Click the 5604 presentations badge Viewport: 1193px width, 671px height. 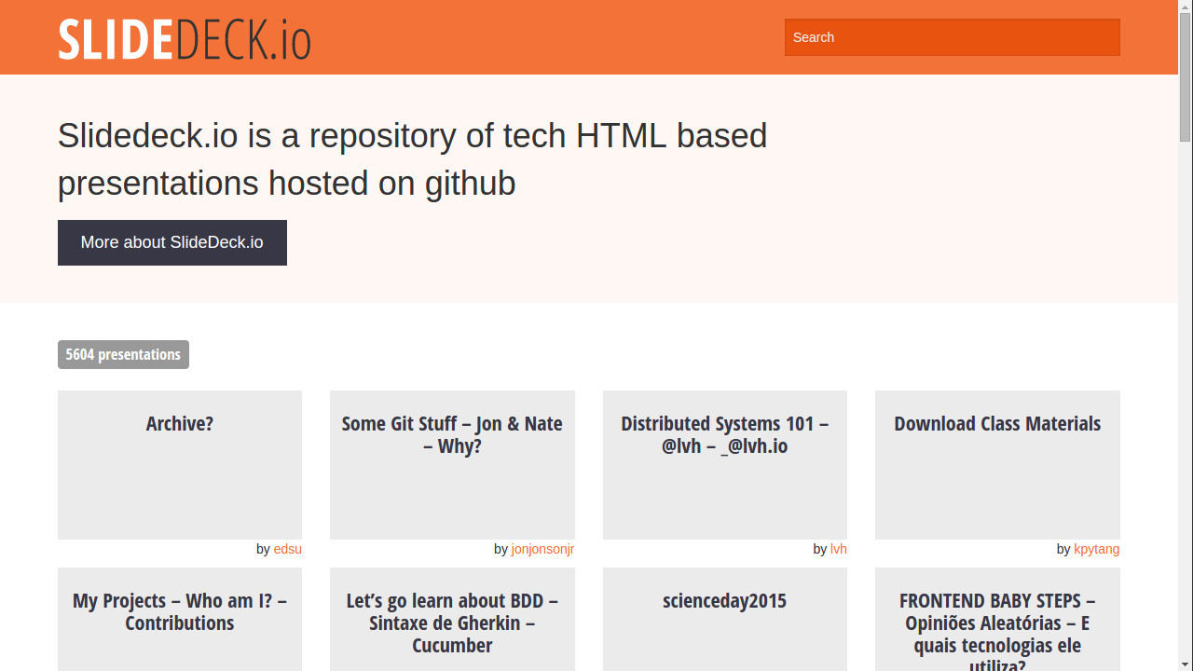coord(123,354)
